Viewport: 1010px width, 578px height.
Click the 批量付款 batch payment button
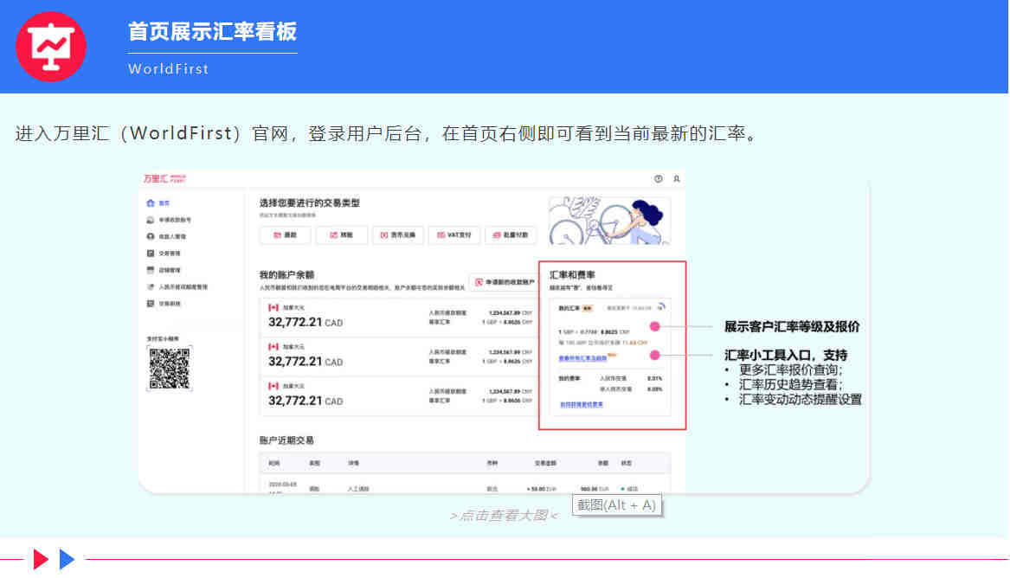(x=511, y=235)
